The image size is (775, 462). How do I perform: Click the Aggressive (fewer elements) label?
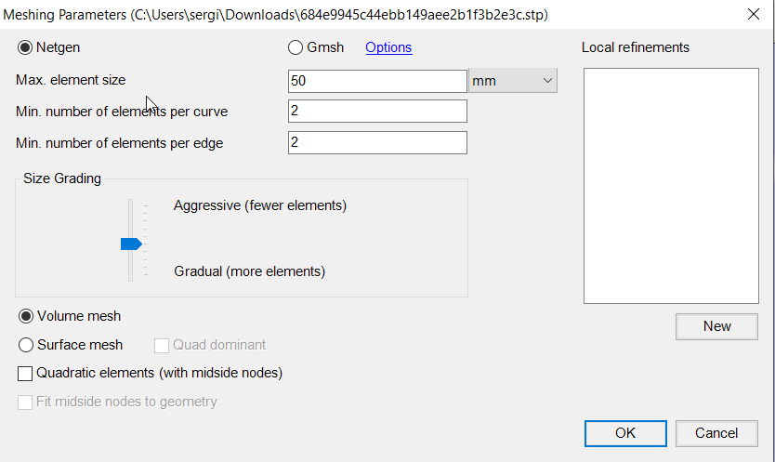[260, 205]
